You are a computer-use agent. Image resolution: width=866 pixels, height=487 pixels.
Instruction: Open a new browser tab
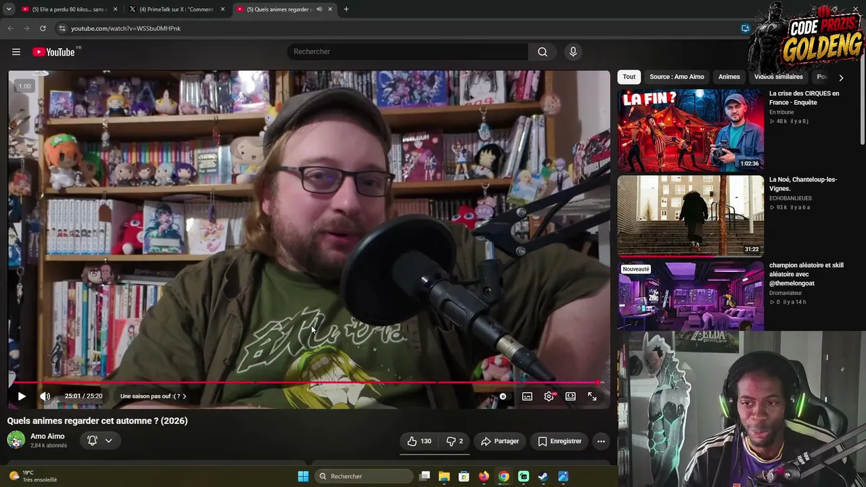pyautogui.click(x=346, y=9)
